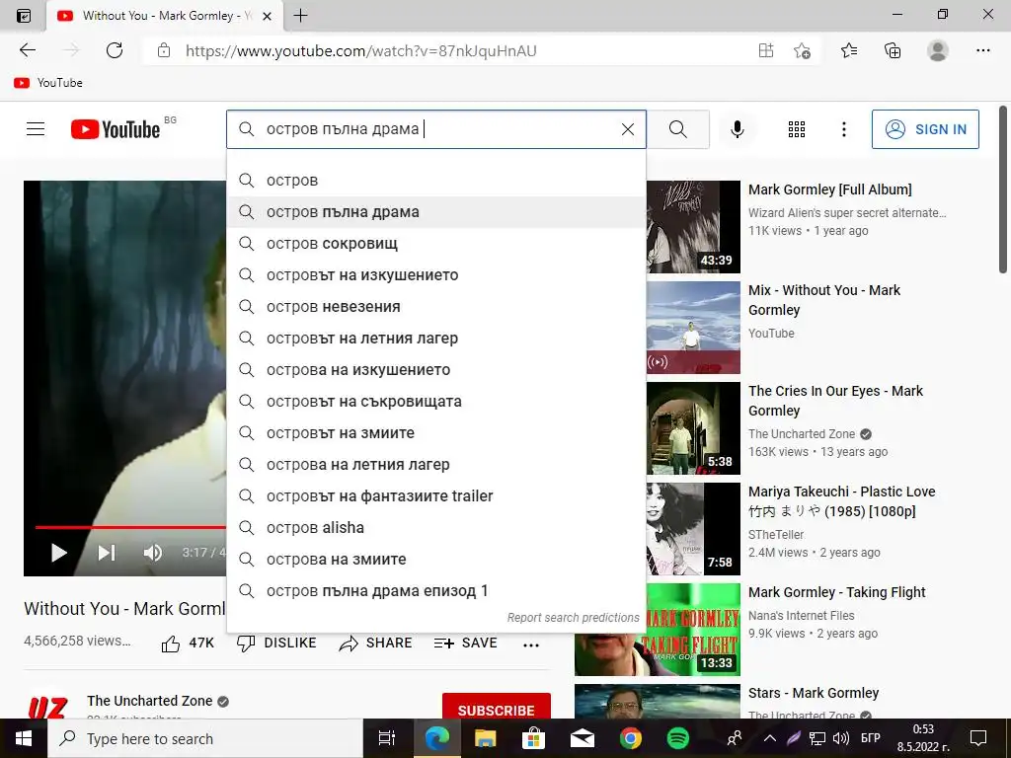Open a new browser tab

pos(300,16)
